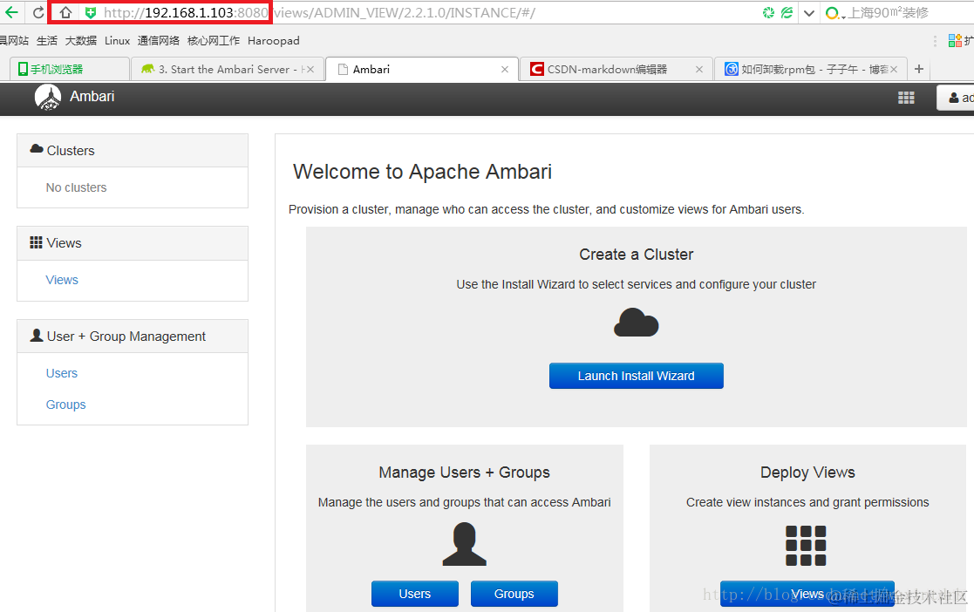This screenshot has height=612, width=974.
Task: Open a new browser tab with plus
Action: 919,69
